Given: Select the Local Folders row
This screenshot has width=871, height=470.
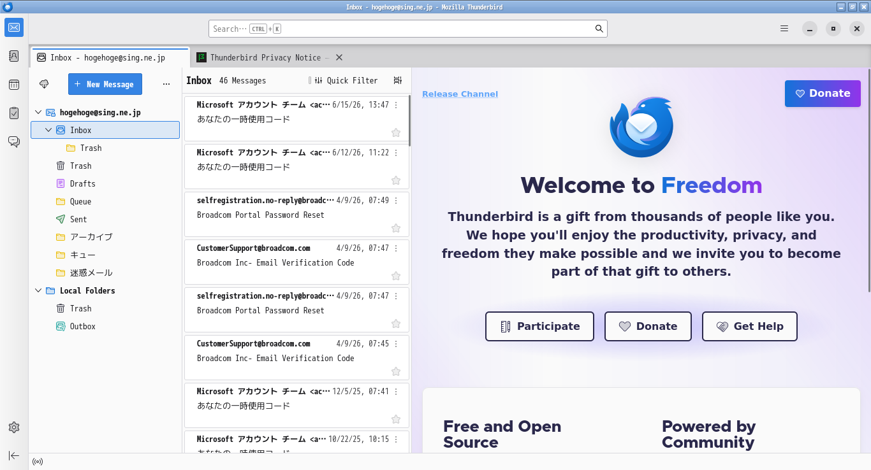Looking at the screenshot, I should point(105,290).
